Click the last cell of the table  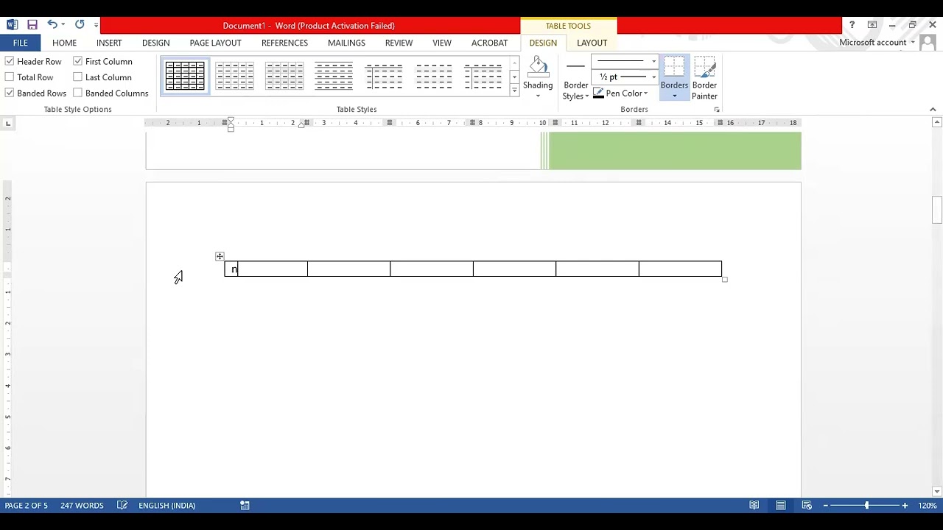pos(681,269)
